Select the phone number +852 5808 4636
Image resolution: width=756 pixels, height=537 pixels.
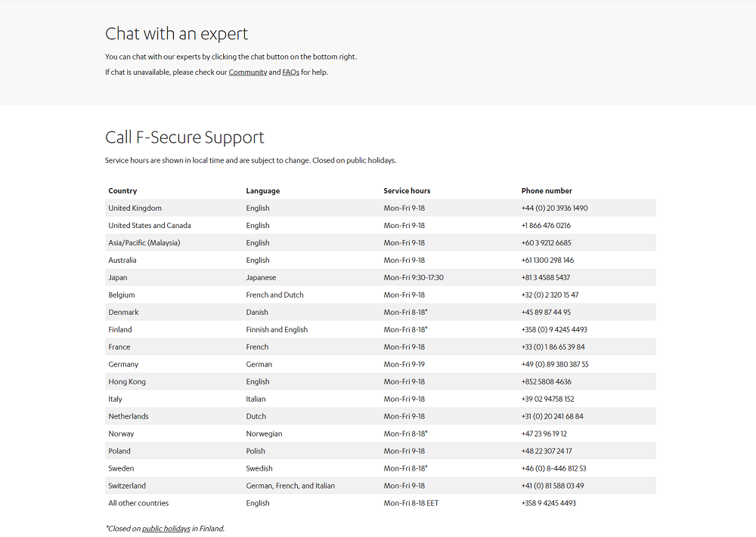pos(547,381)
